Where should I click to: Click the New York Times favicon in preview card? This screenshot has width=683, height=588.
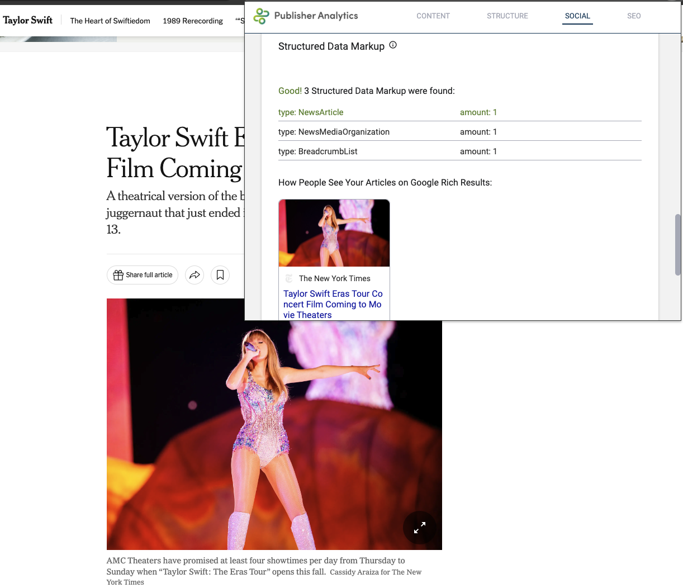[289, 278]
